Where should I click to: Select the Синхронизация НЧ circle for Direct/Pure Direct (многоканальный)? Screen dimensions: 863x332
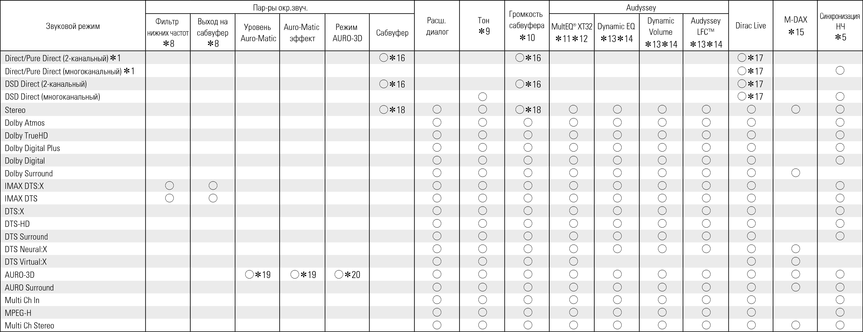tap(839, 71)
